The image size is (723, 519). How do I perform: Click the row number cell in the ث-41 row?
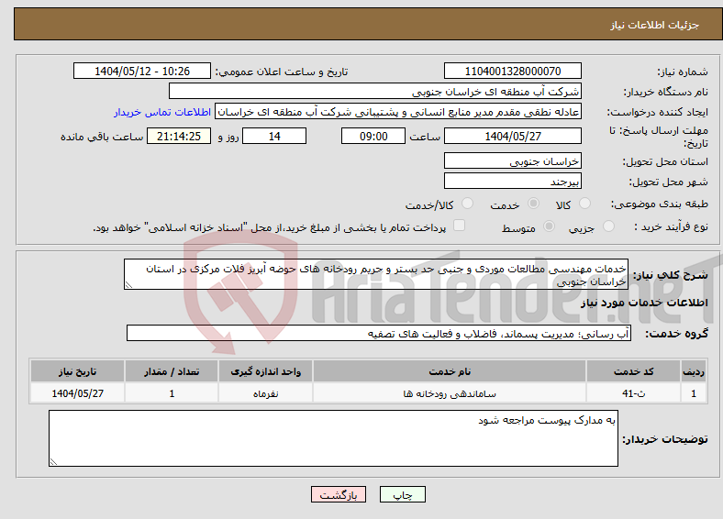pos(694,393)
